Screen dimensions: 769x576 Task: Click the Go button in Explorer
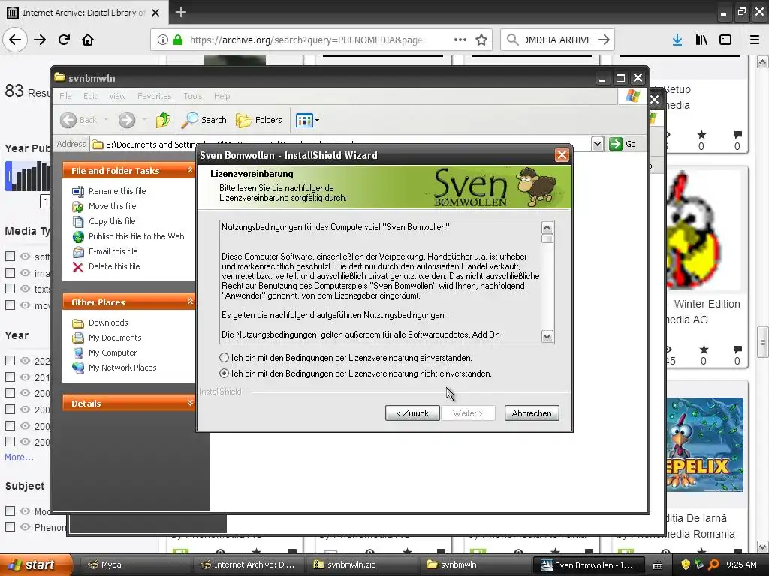click(623, 144)
